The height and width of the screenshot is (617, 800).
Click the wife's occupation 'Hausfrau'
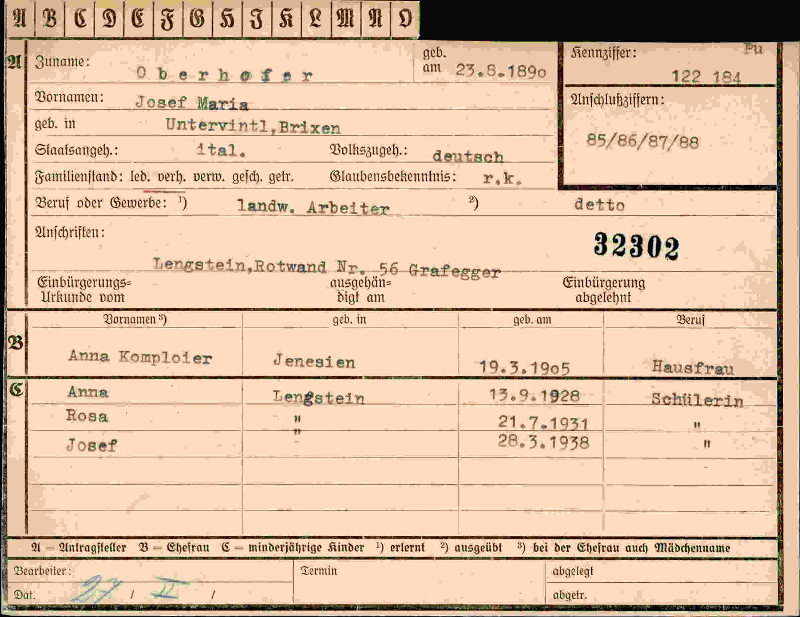[693, 367]
